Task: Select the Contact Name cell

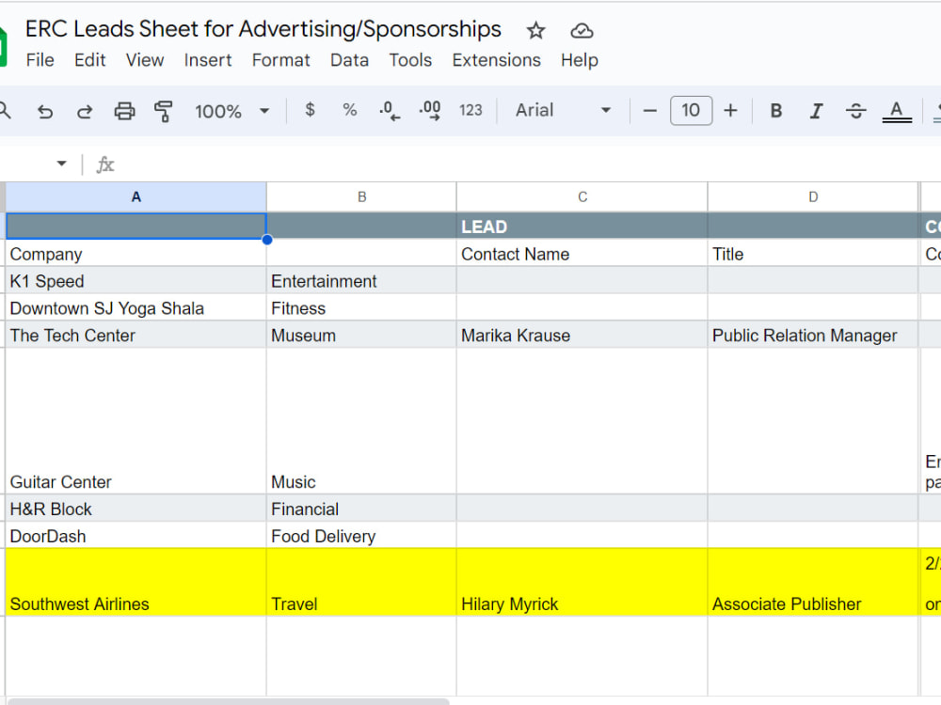Action: 582,254
